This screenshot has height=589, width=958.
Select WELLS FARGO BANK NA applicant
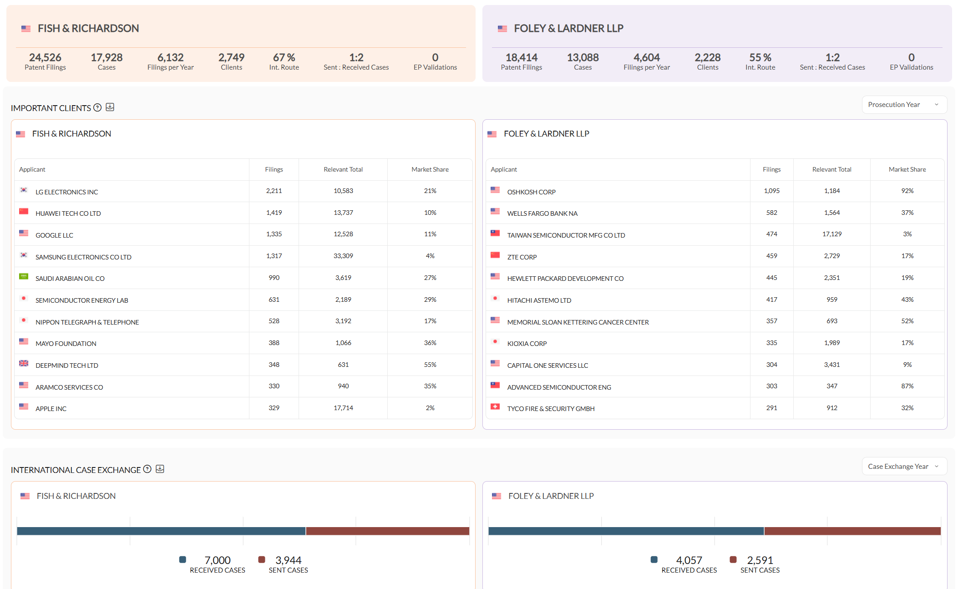542,213
